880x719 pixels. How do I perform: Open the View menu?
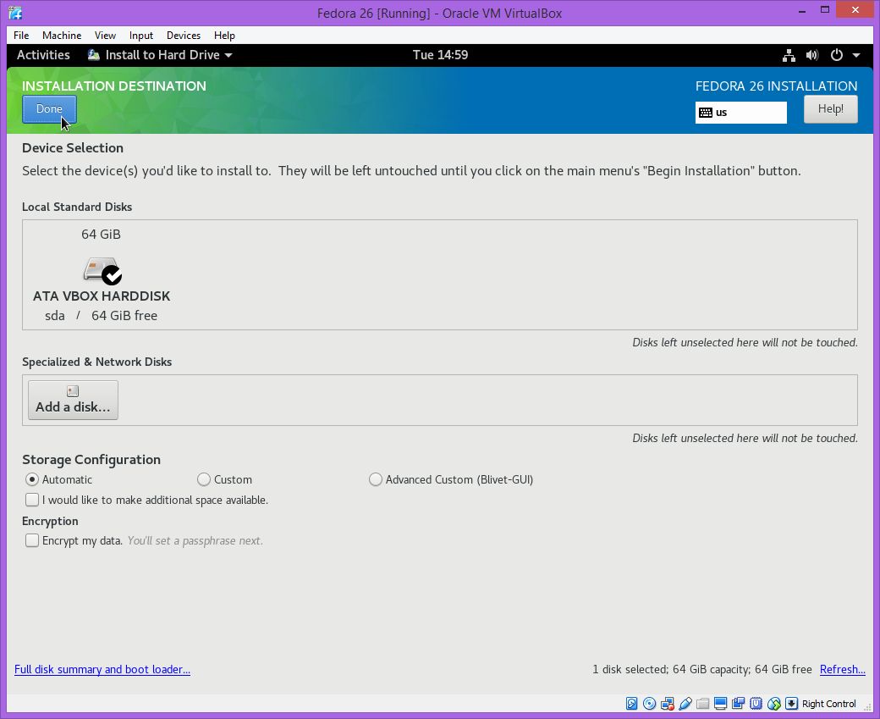[x=105, y=36]
